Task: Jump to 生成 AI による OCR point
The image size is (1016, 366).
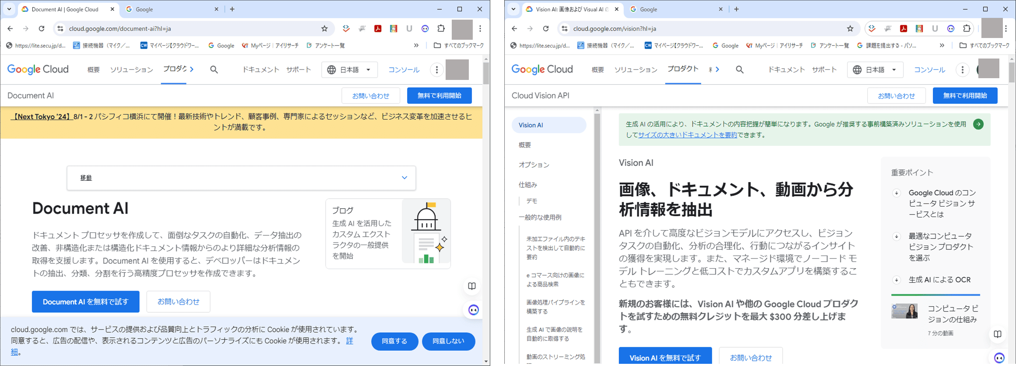Action: (x=939, y=280)
